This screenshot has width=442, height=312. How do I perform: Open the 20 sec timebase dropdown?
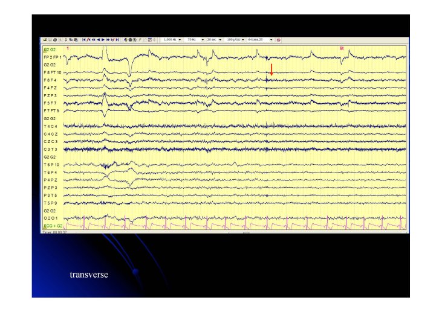(220, 40)
